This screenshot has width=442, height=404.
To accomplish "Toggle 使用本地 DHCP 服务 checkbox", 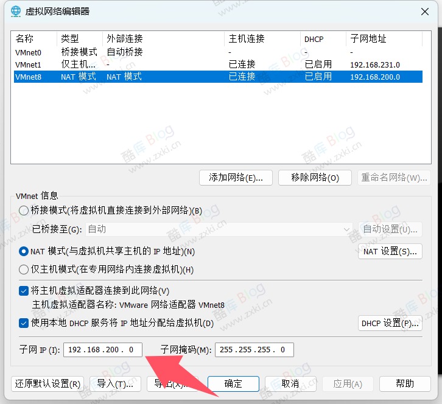I will [24, 323].
